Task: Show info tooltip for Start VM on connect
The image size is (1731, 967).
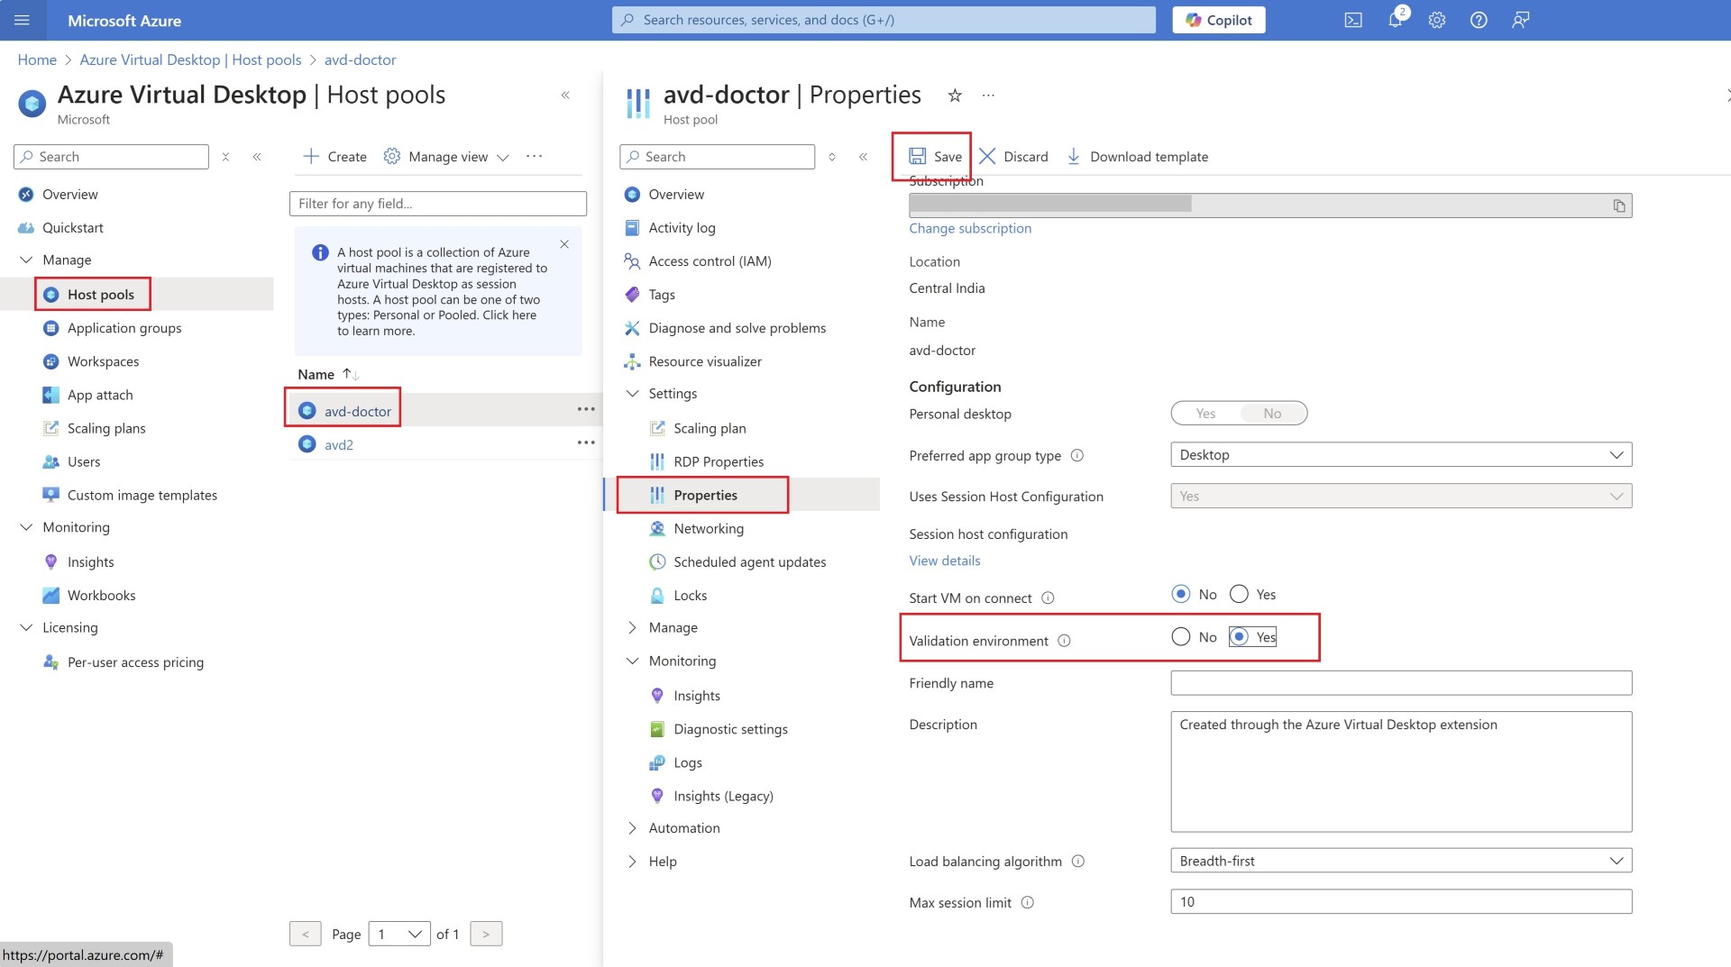Action: [1048, 598]
